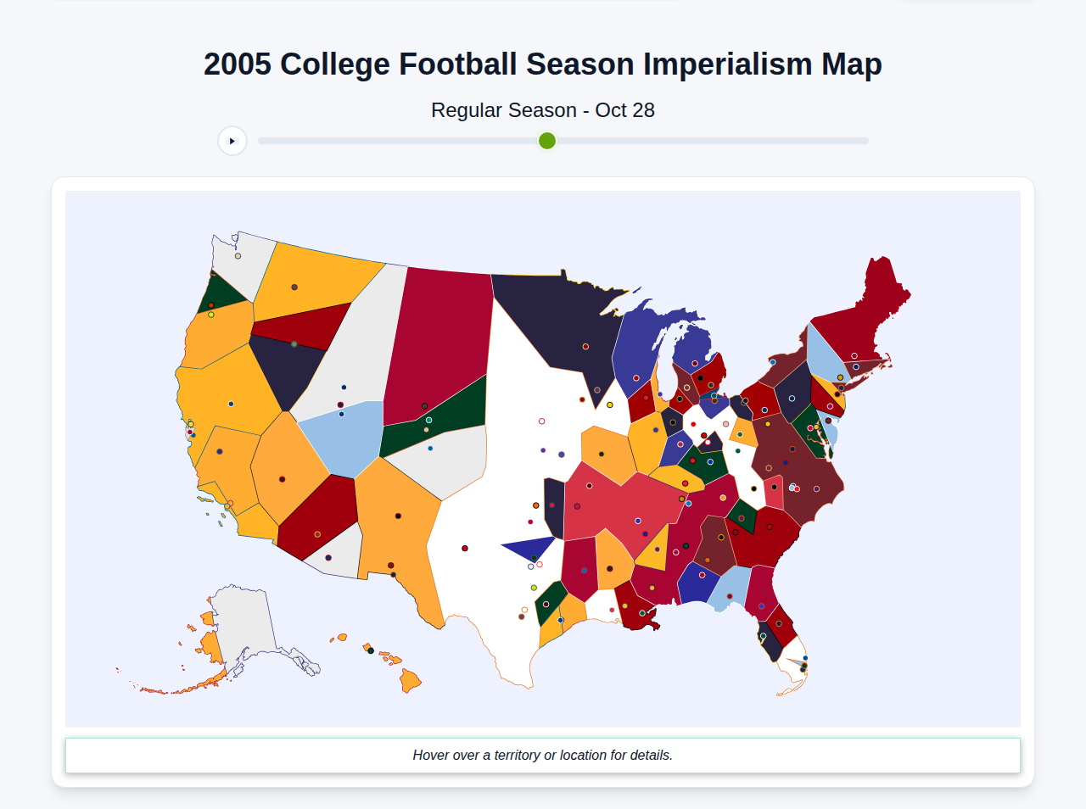Click the far right end of the timeline slider
The height and width of the screenshot is (809, 1086).
coord(865,141)
